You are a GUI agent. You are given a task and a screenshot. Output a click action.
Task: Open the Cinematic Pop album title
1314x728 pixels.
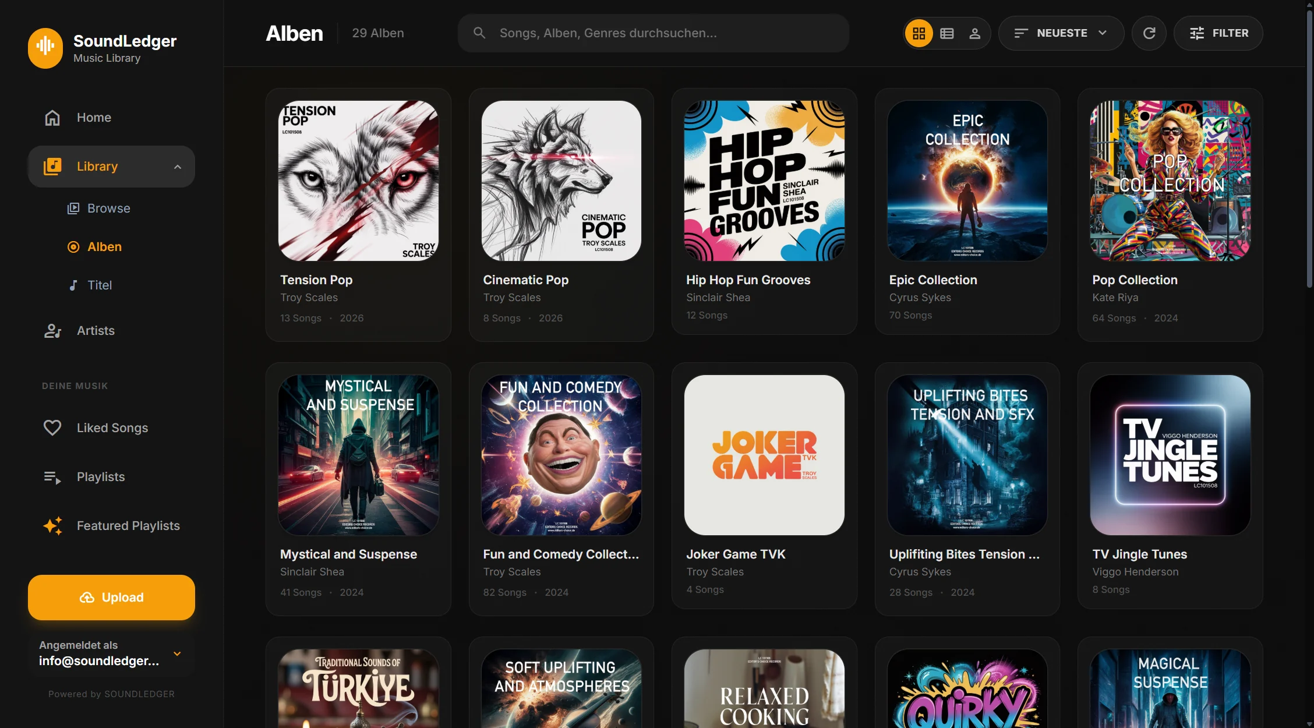(526, 280)
